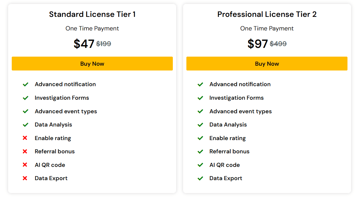The height and width of the screenshot is (197, 355).
Task: Click the green checkmark beside Advanced notification in Standard tier
Action: pos(26,84)
